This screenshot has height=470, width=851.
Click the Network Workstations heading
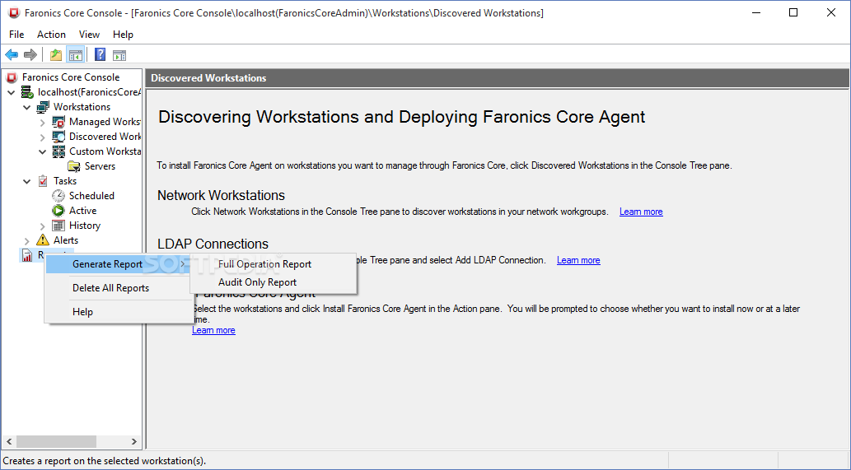click(x=221, y=195)
